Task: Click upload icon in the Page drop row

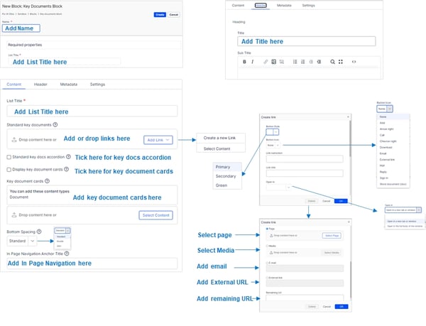Action: (271, 236)
